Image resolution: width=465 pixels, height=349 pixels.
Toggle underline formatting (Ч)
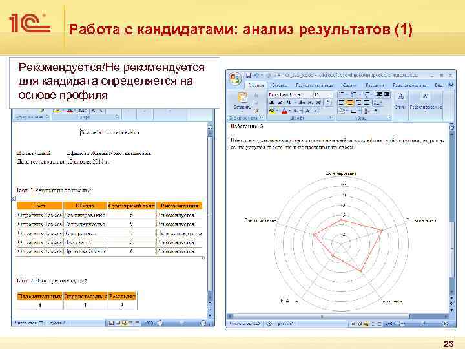pyautogui.click(x=289, y=103)
